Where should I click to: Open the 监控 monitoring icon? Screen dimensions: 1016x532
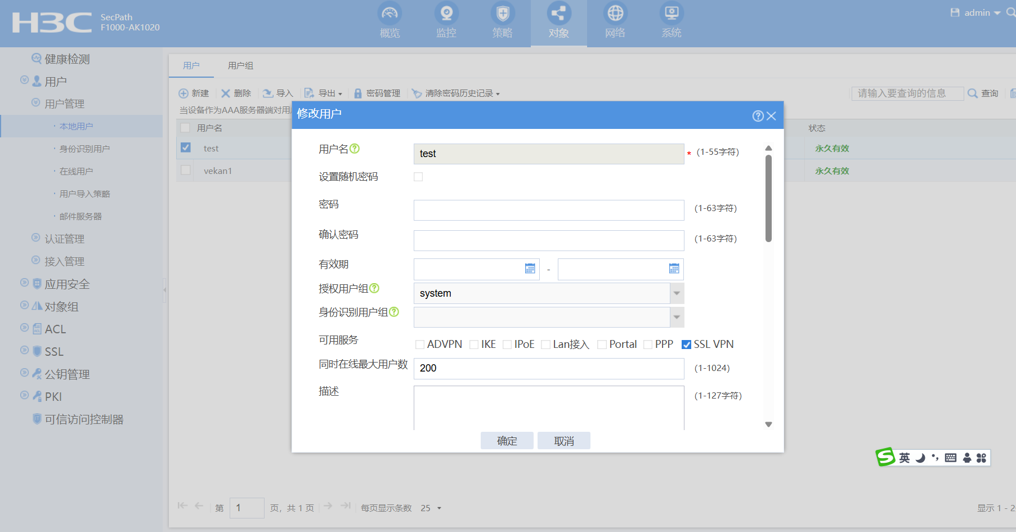click(x=446, y=14)
